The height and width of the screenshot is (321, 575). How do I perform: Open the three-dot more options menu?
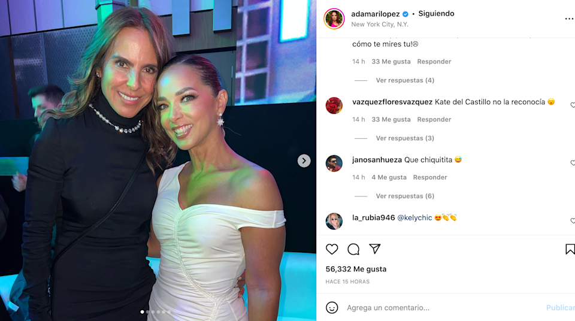tap(569, 19)
